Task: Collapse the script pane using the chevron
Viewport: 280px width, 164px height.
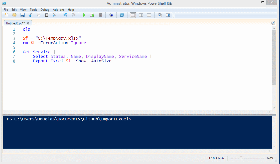Action: point(273,23)
